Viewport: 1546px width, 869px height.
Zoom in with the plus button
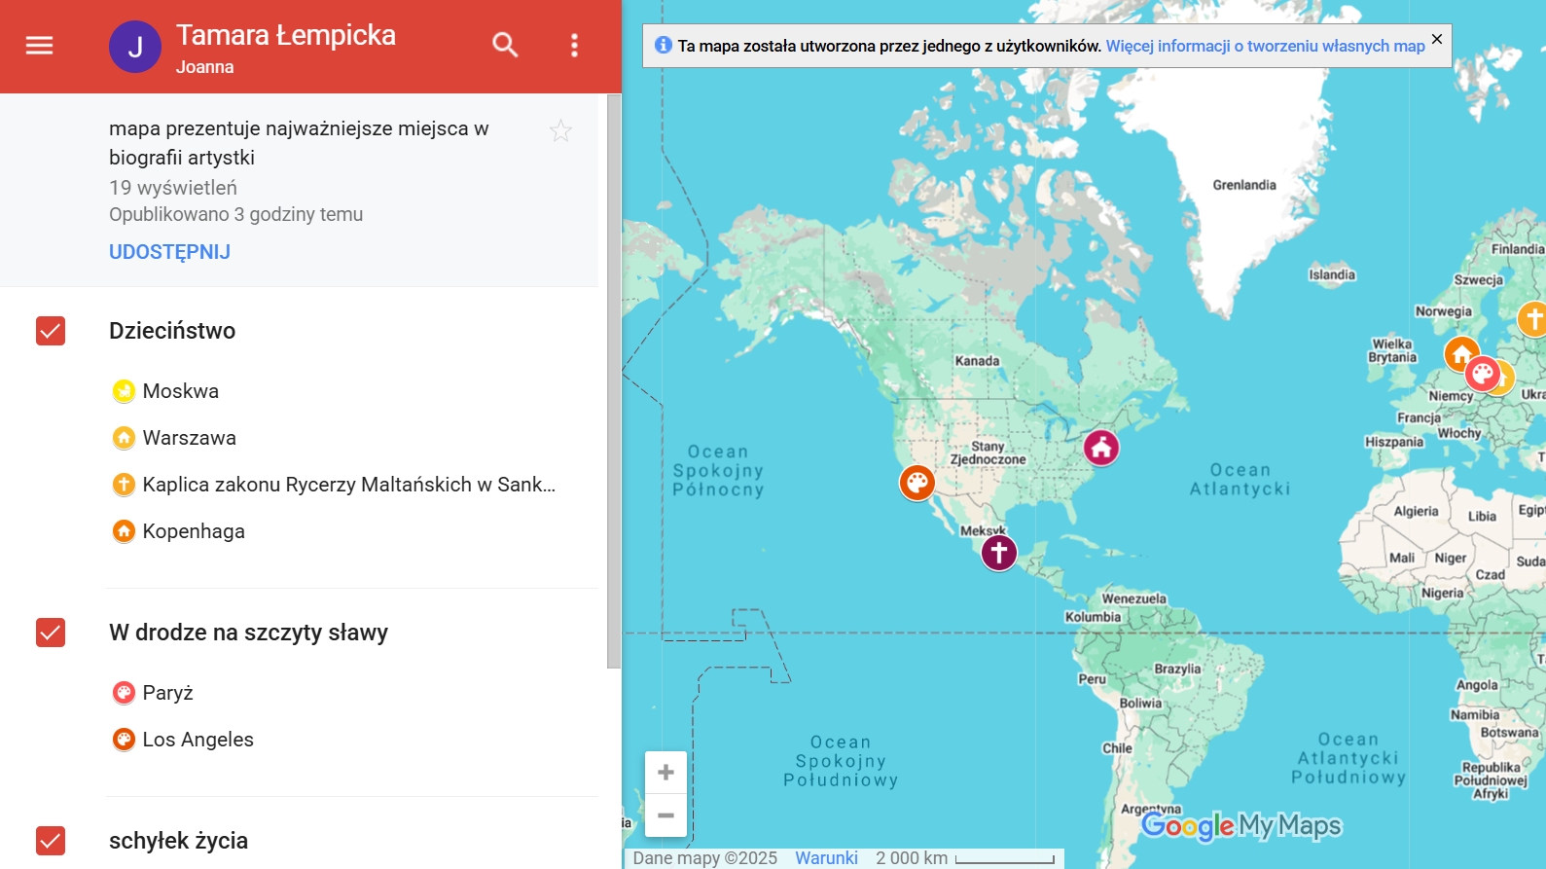coord(665,773)
